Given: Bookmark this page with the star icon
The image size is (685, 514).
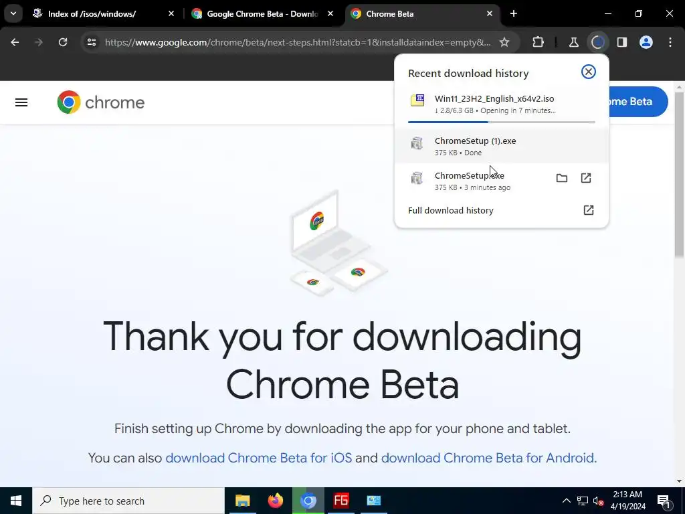Looking at the screenshot, I should click(x=504, y=42).
